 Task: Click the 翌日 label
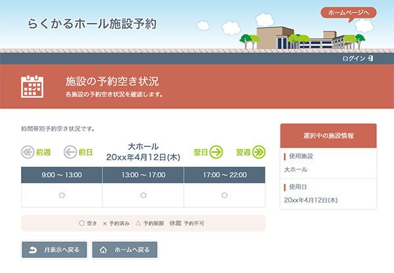point(200,152)
